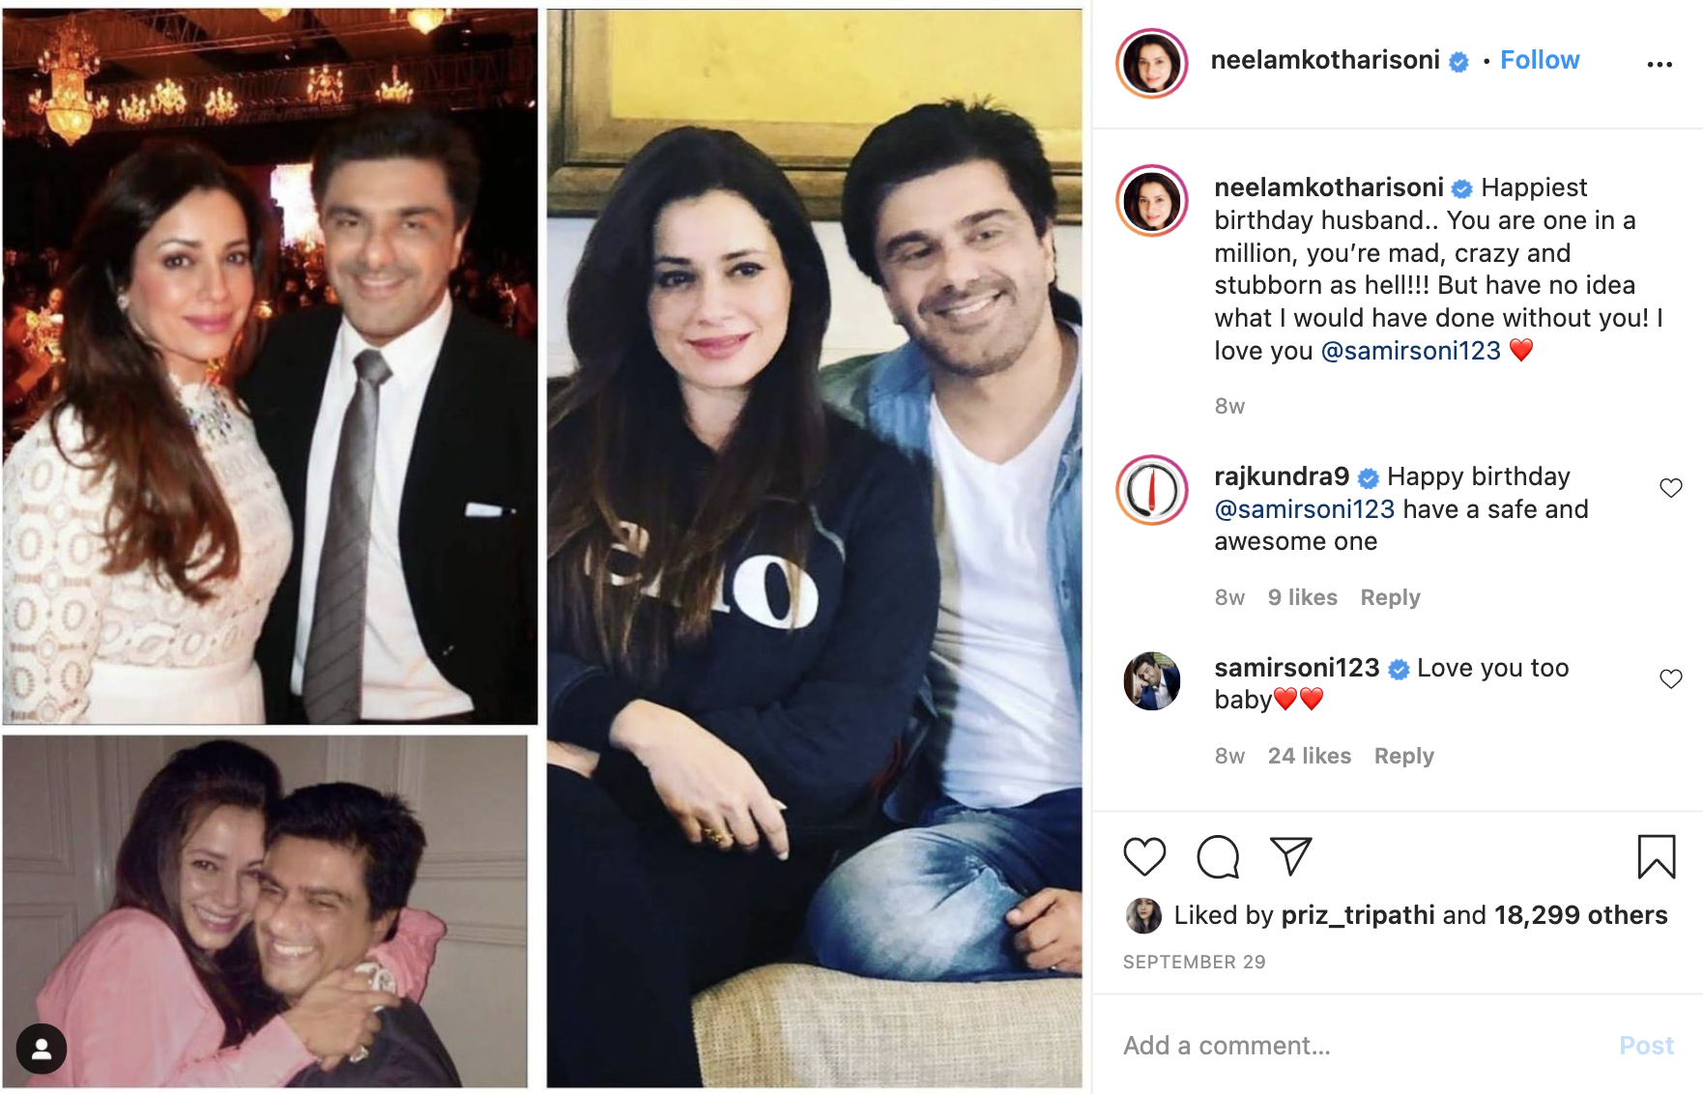Open rajkundra9 profile avatar
This screenshot has width=1703, height=1094.
1152,490
